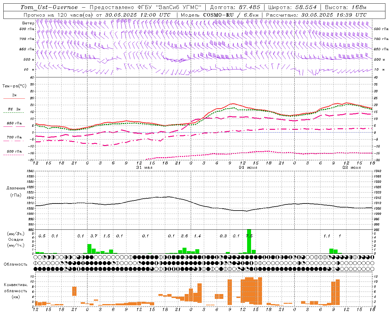Click the Конвективн. convective cloud label

16,285
